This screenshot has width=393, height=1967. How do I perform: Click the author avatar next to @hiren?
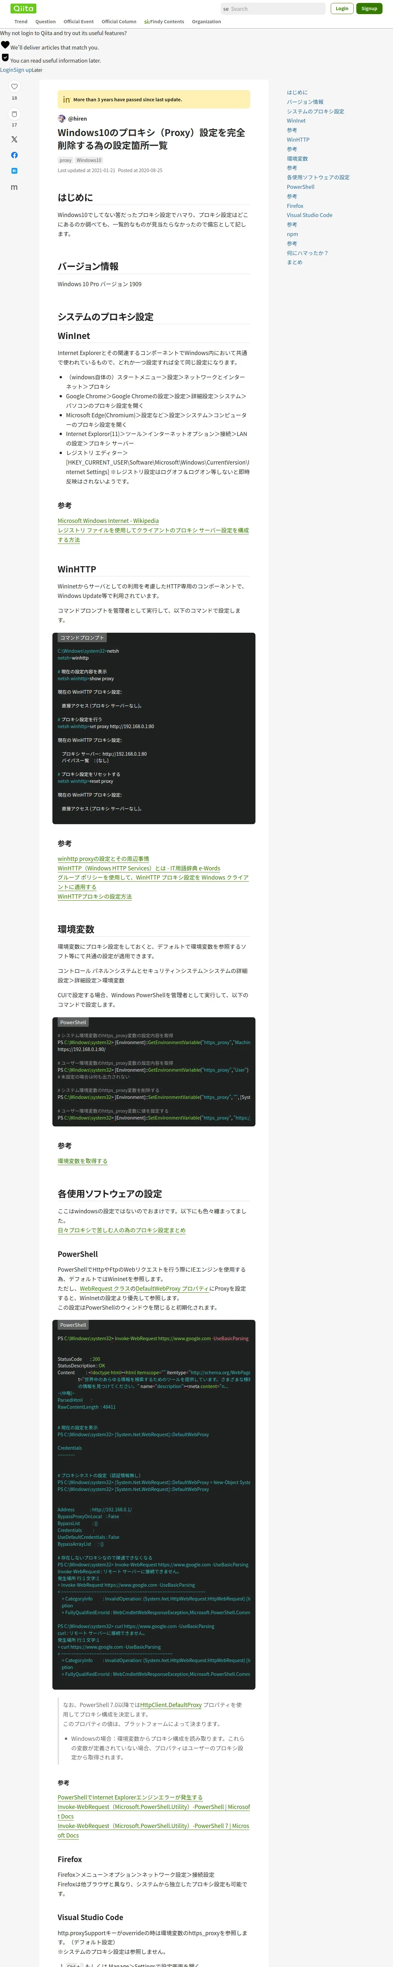[62, 118]
